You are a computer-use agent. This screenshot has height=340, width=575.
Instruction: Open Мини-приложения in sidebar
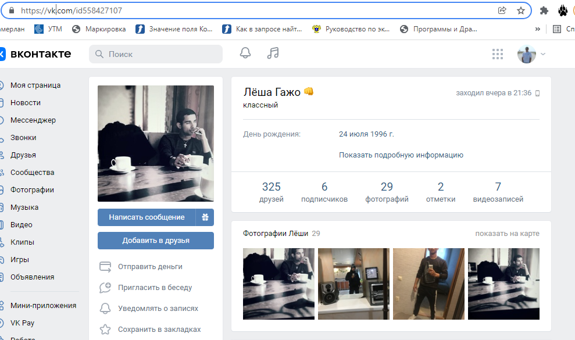tap(43, 306)
